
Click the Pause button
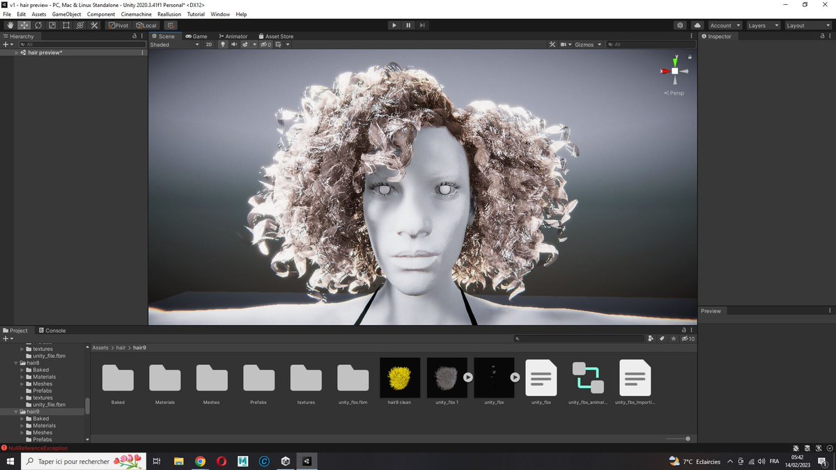[408, 25]
